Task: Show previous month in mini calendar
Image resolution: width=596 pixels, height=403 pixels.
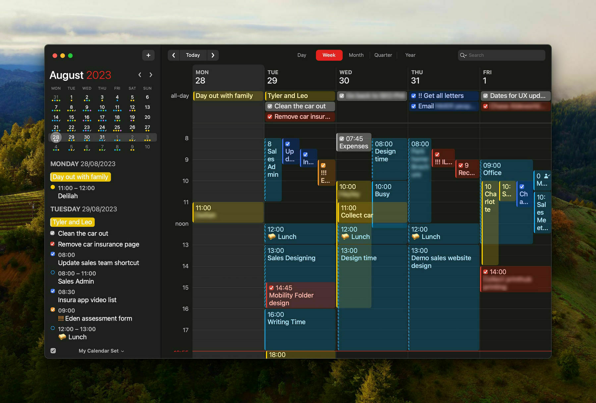Action: 140,75
